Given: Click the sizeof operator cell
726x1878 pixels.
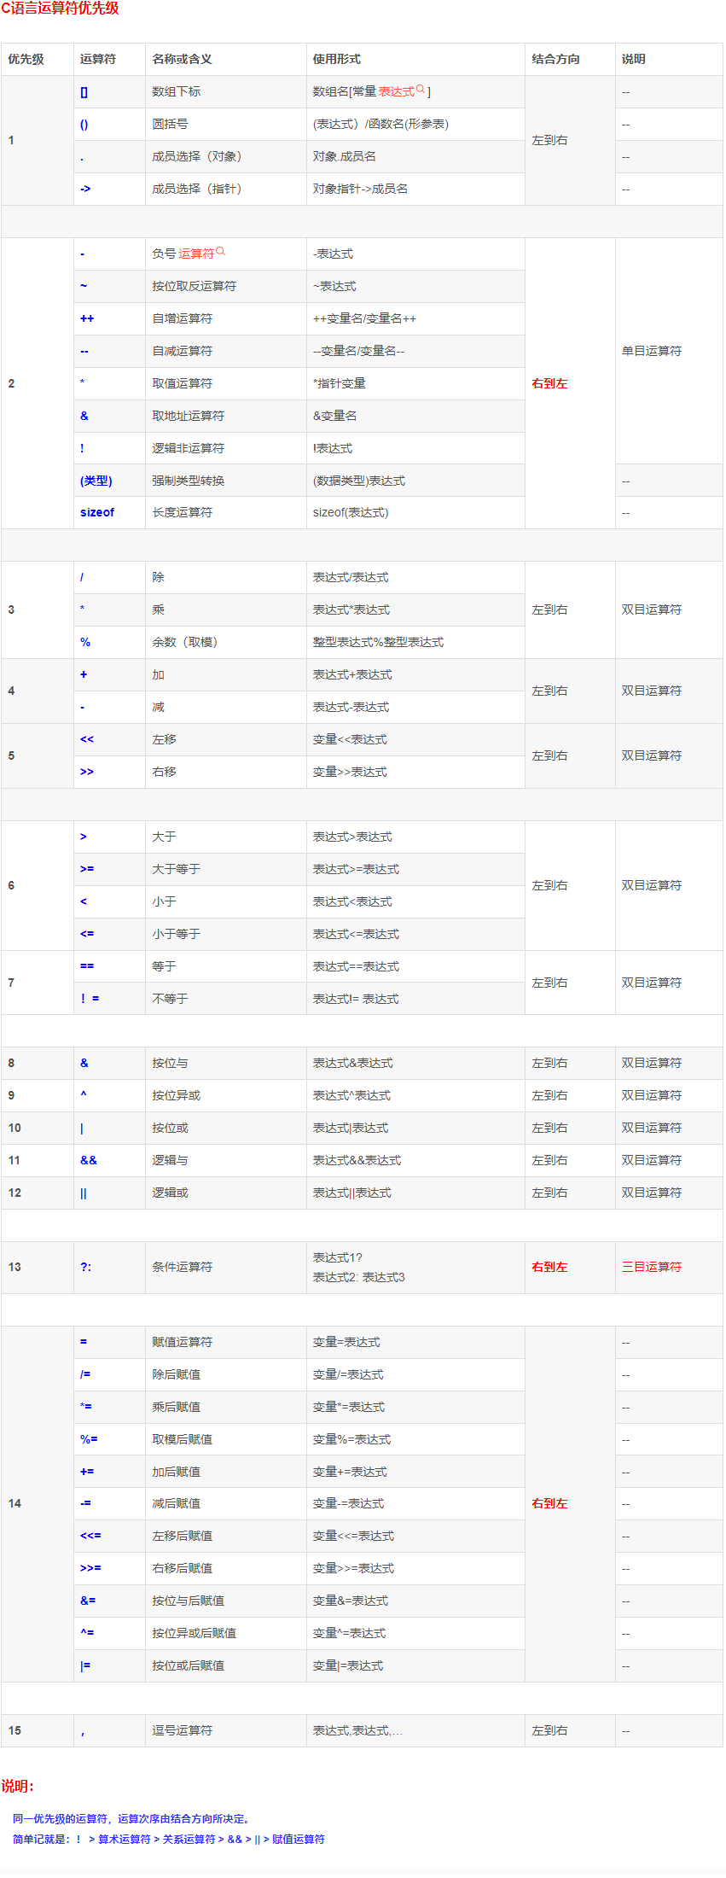Looking at the screenshot, I should [109, 512].
